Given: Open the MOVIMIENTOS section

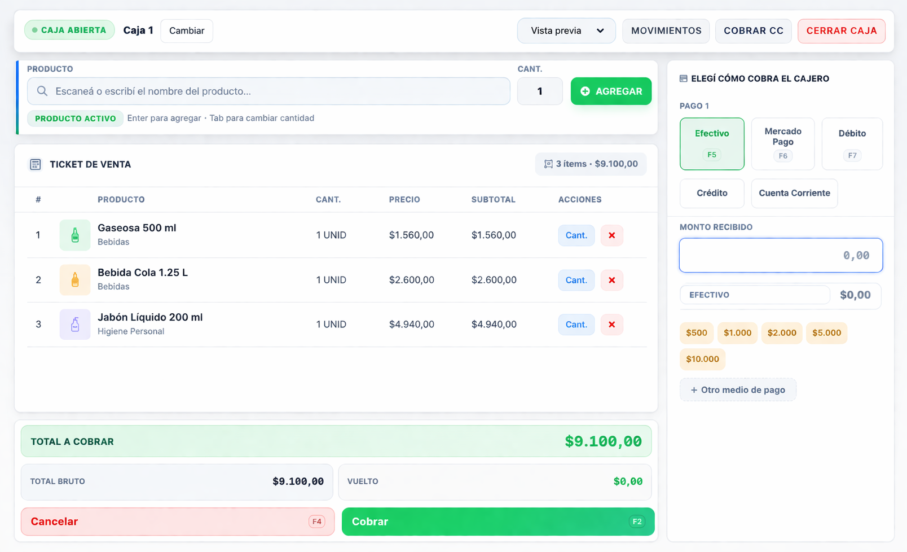Looking at the screenshot, I should click(666, 30).
